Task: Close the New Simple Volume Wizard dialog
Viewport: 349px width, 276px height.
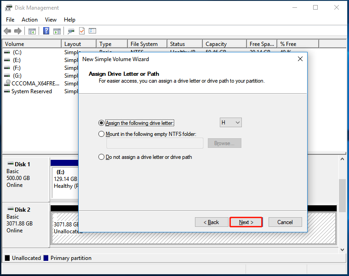Action: (x=300, y=59)
